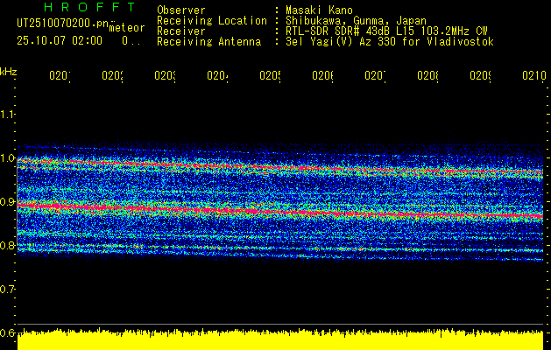Click the 0206 time axis marker
Viewport: 551px width, 350px height.
click(x=323, y=76)
